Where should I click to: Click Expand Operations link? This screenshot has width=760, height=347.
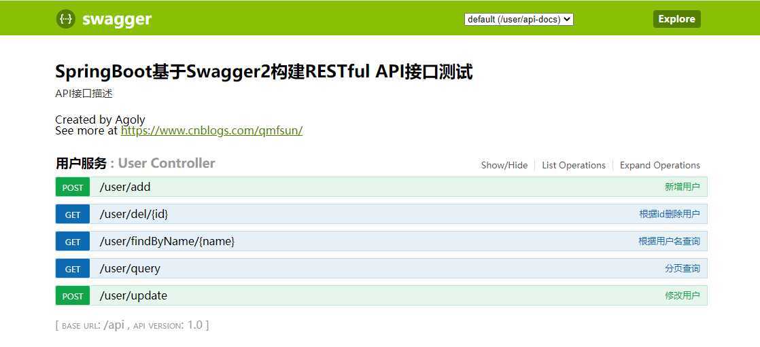pyautogui.click(x=659, y=165)
